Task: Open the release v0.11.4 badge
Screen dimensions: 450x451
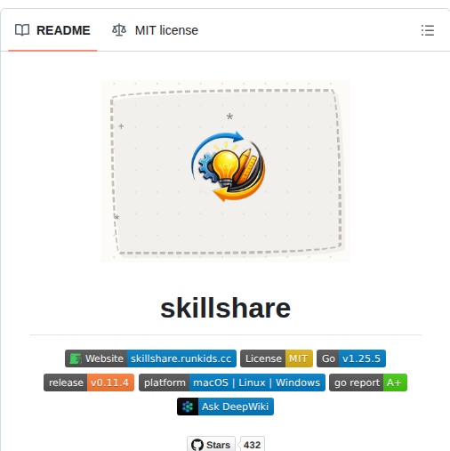Action: point(89,383)
